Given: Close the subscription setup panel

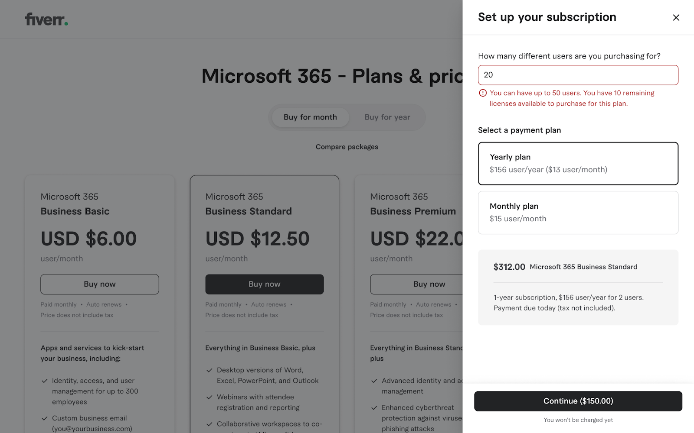Looking at the screenshot, I should [x=676, y=18].
